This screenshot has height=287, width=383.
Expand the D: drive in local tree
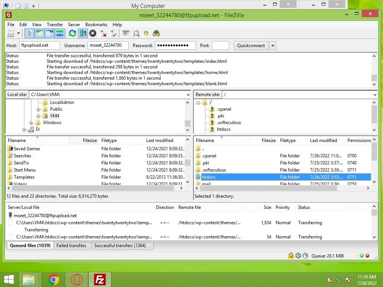pos(24,130)
